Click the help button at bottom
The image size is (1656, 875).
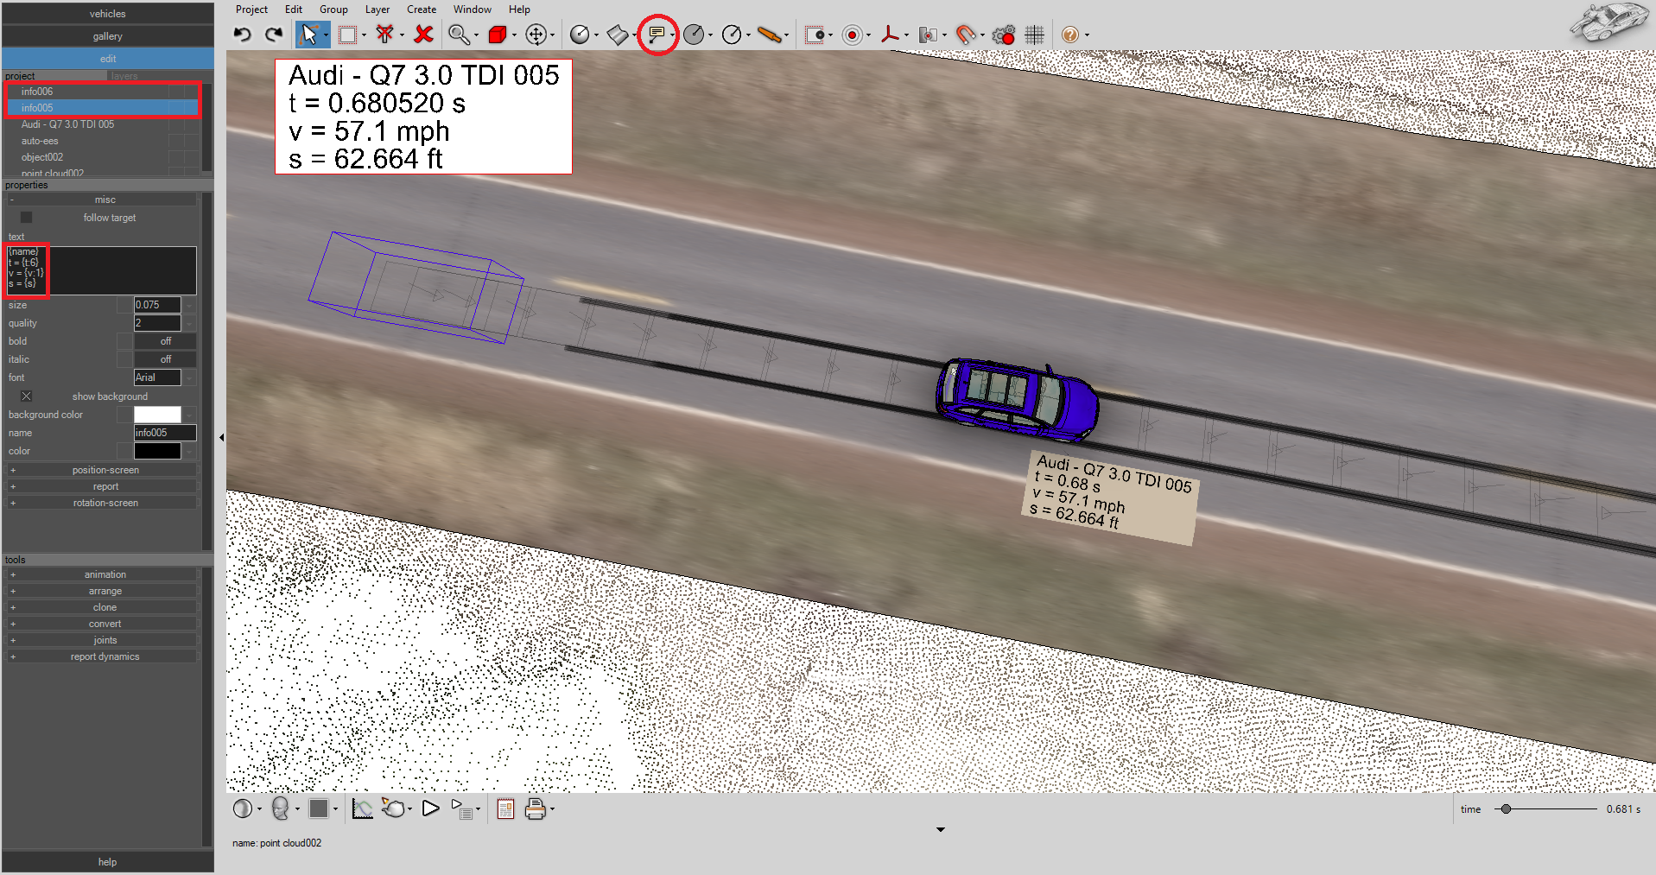(108, 862)
